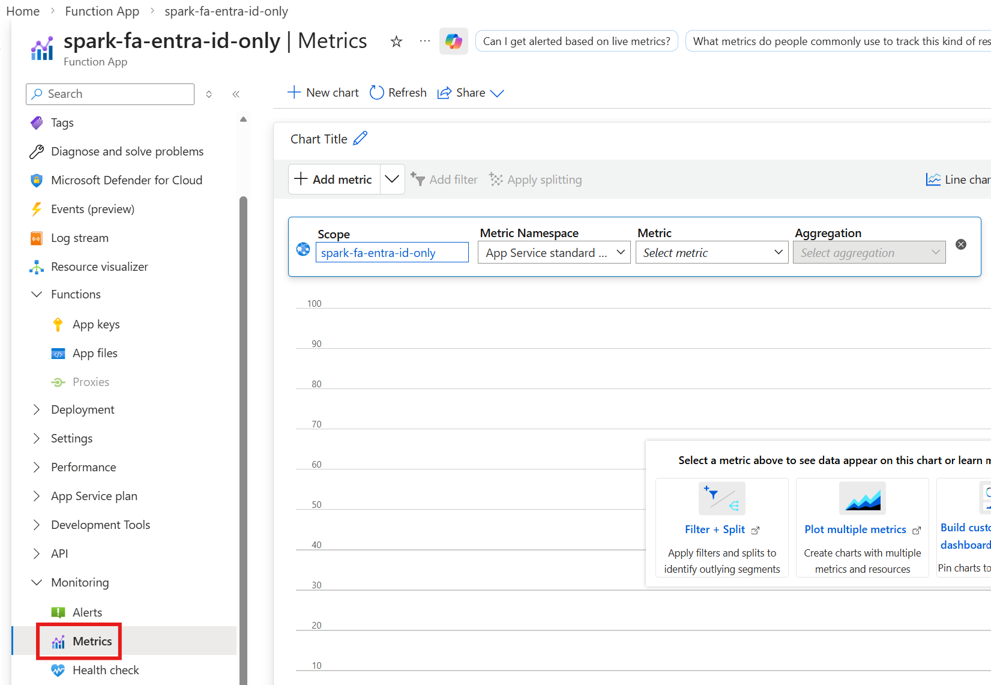Open the ellipsis overflow menu
The image size is (991, 685).
click(x=424, y=40)
